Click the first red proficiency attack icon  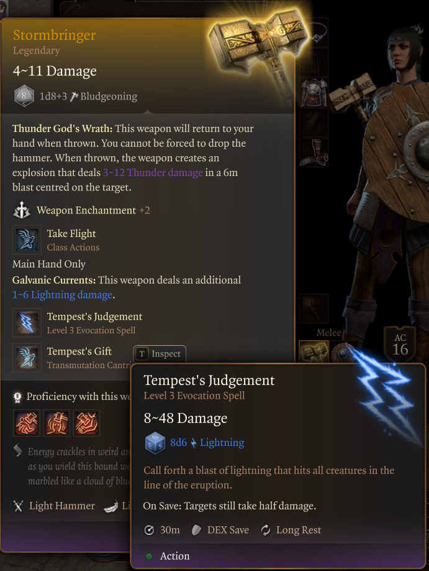tap(27, 423)
